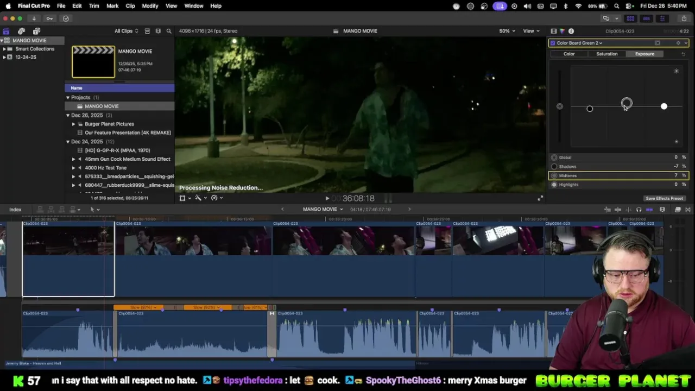Open the File menu

pyautogui.click(x=61, y=6)
